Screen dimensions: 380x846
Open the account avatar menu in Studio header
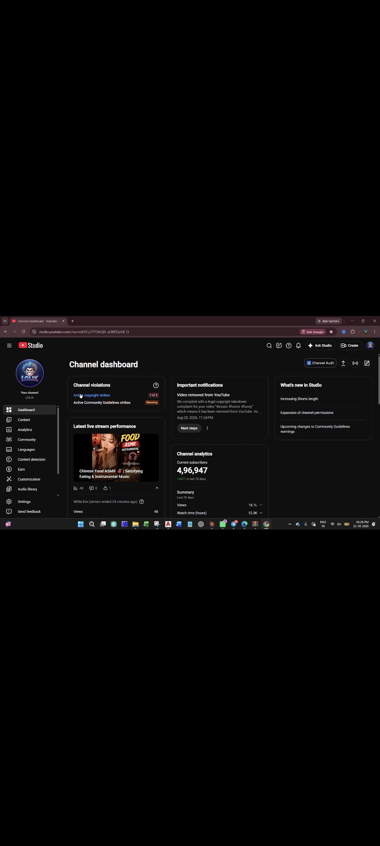pos(370,346)
